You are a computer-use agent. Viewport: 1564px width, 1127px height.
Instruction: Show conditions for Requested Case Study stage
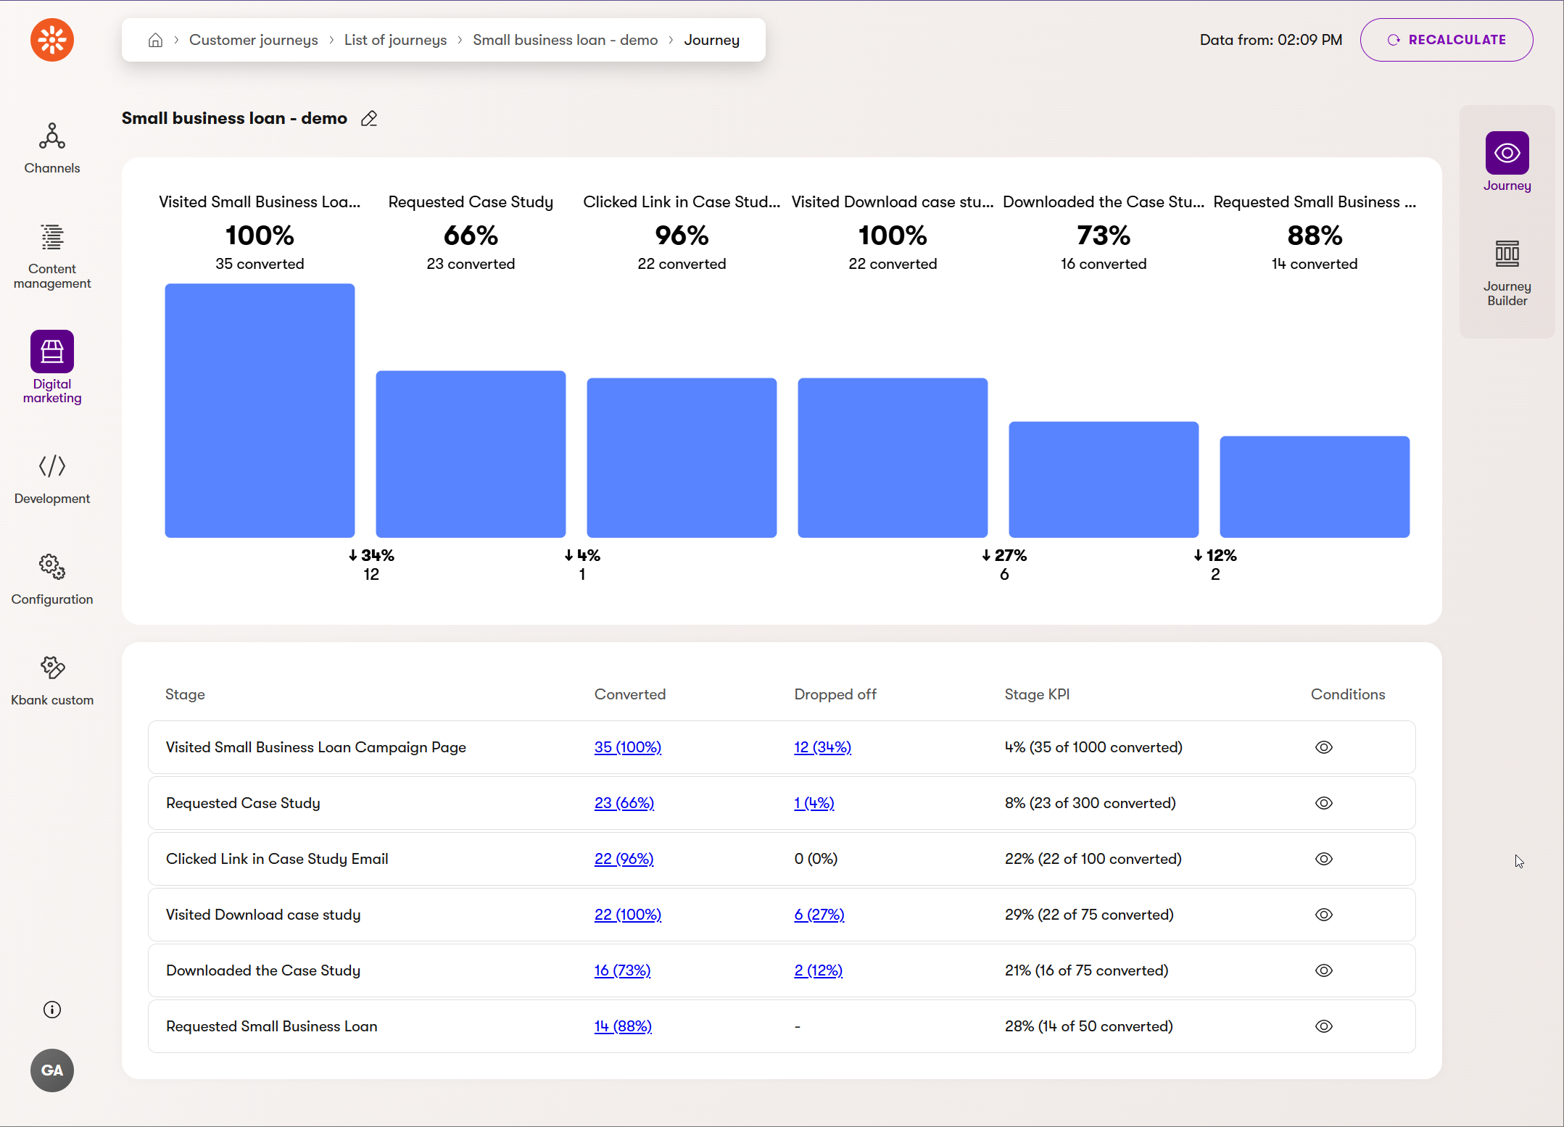pos(1323,803)
